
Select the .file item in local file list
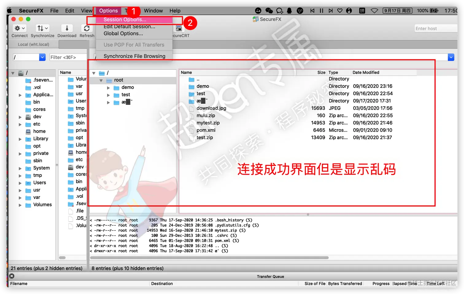(80, 211)
